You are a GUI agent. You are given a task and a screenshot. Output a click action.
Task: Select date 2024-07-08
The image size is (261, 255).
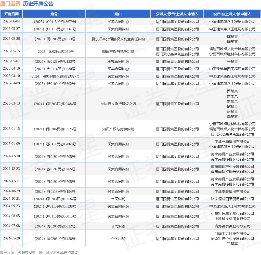tap(11, 226)
